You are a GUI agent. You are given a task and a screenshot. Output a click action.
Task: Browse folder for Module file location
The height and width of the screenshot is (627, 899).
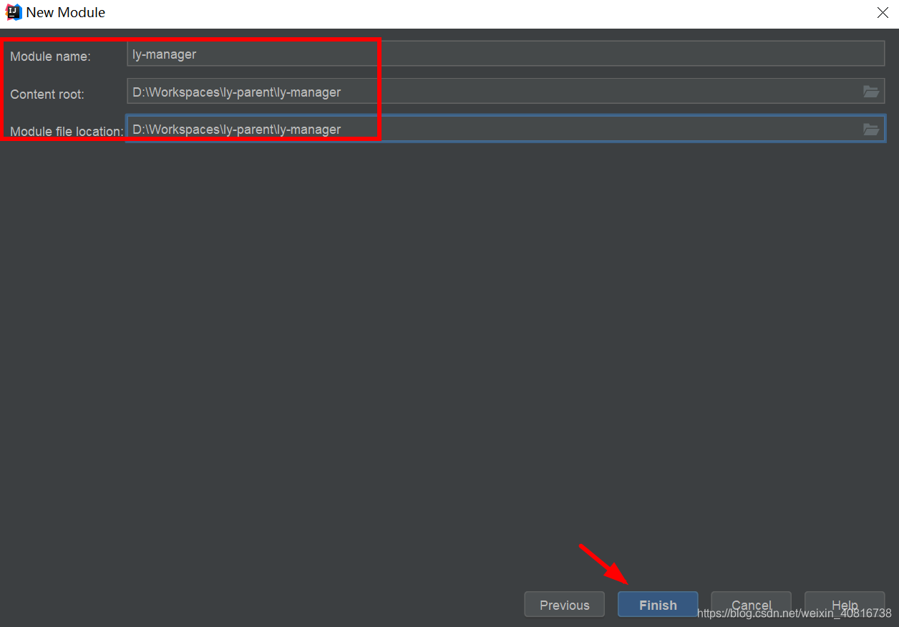870,130
